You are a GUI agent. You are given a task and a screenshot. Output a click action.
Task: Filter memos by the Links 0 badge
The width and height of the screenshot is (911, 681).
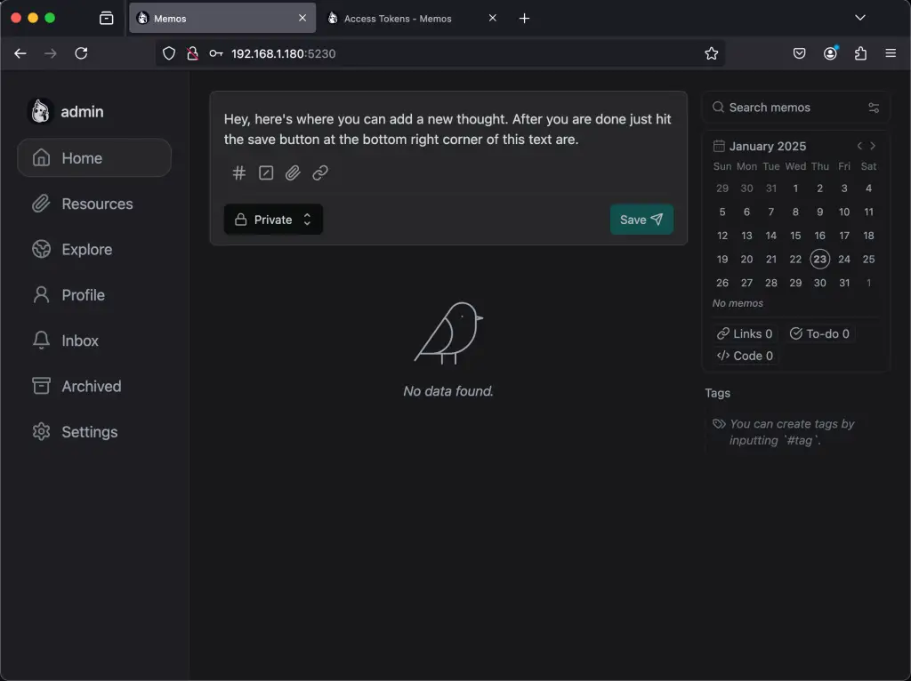tap(745, 333)
